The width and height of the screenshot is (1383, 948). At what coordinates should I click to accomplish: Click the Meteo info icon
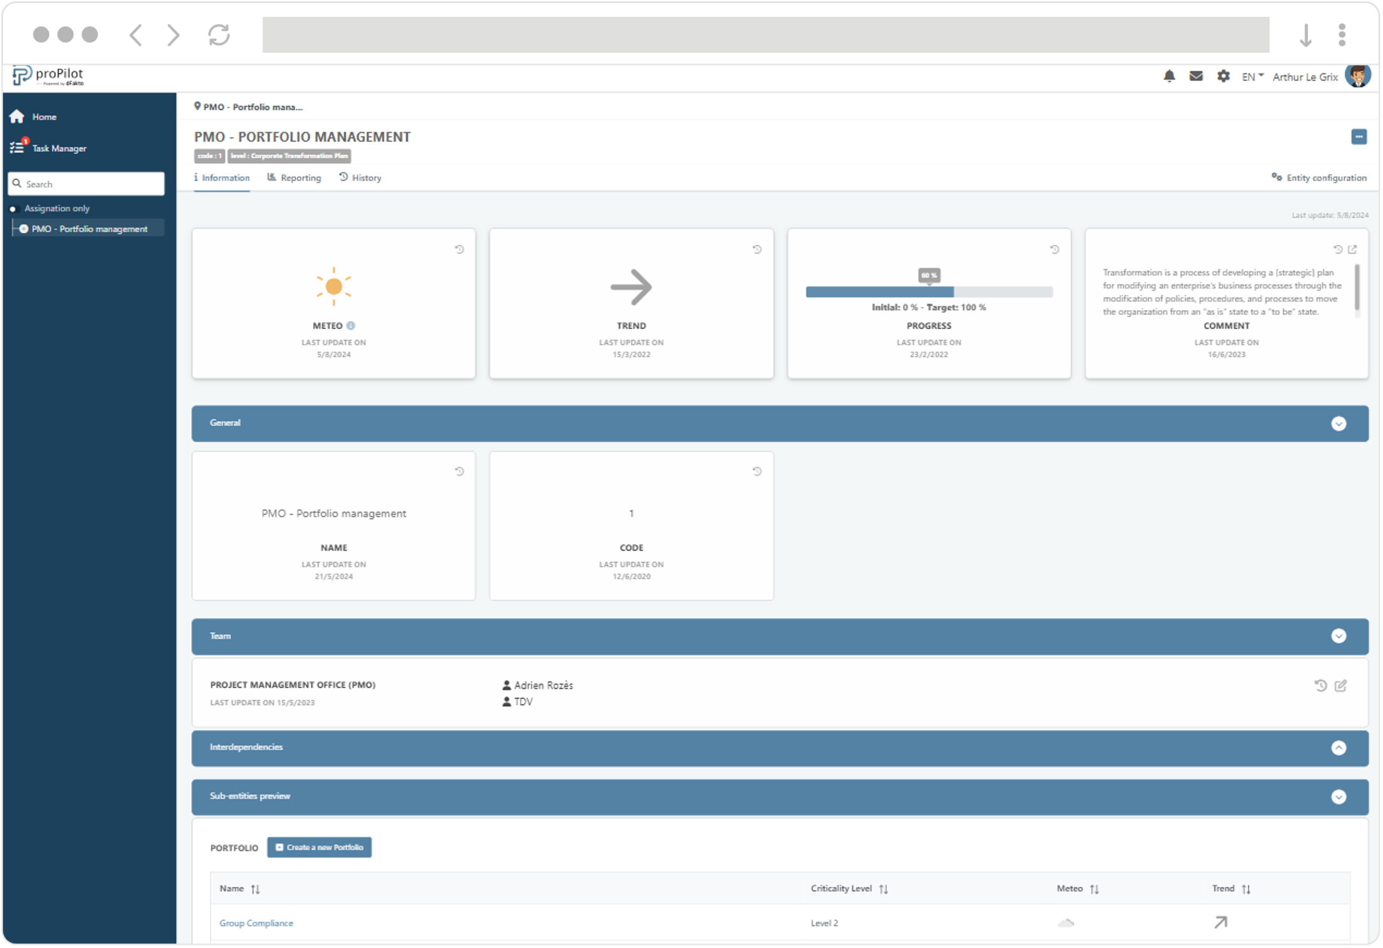point(351,326)
